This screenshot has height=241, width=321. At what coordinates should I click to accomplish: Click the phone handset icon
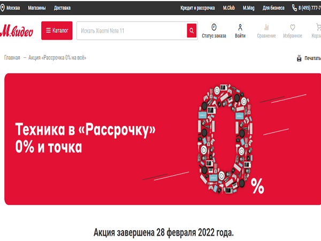click(x=294, y=8)
